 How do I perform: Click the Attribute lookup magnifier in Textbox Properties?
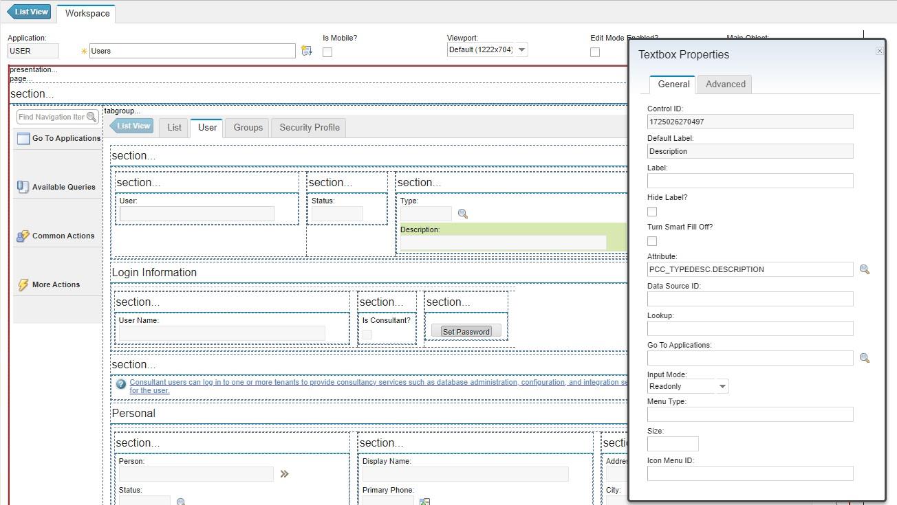(865, 269)
